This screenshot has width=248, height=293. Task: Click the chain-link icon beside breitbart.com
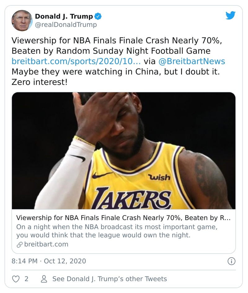(19, 244)
